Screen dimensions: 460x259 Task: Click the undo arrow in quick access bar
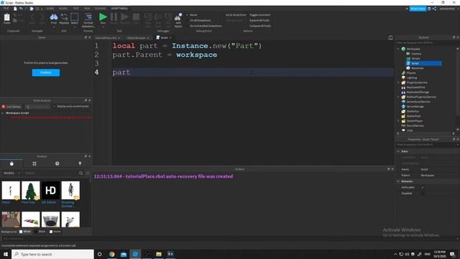coord(21,9)
